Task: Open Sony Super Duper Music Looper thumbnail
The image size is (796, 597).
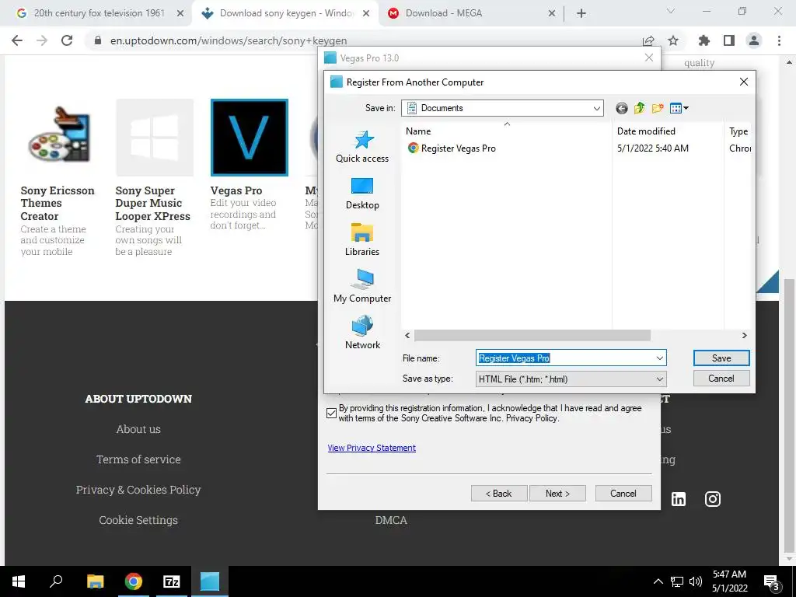Action: tap(155, 137)
